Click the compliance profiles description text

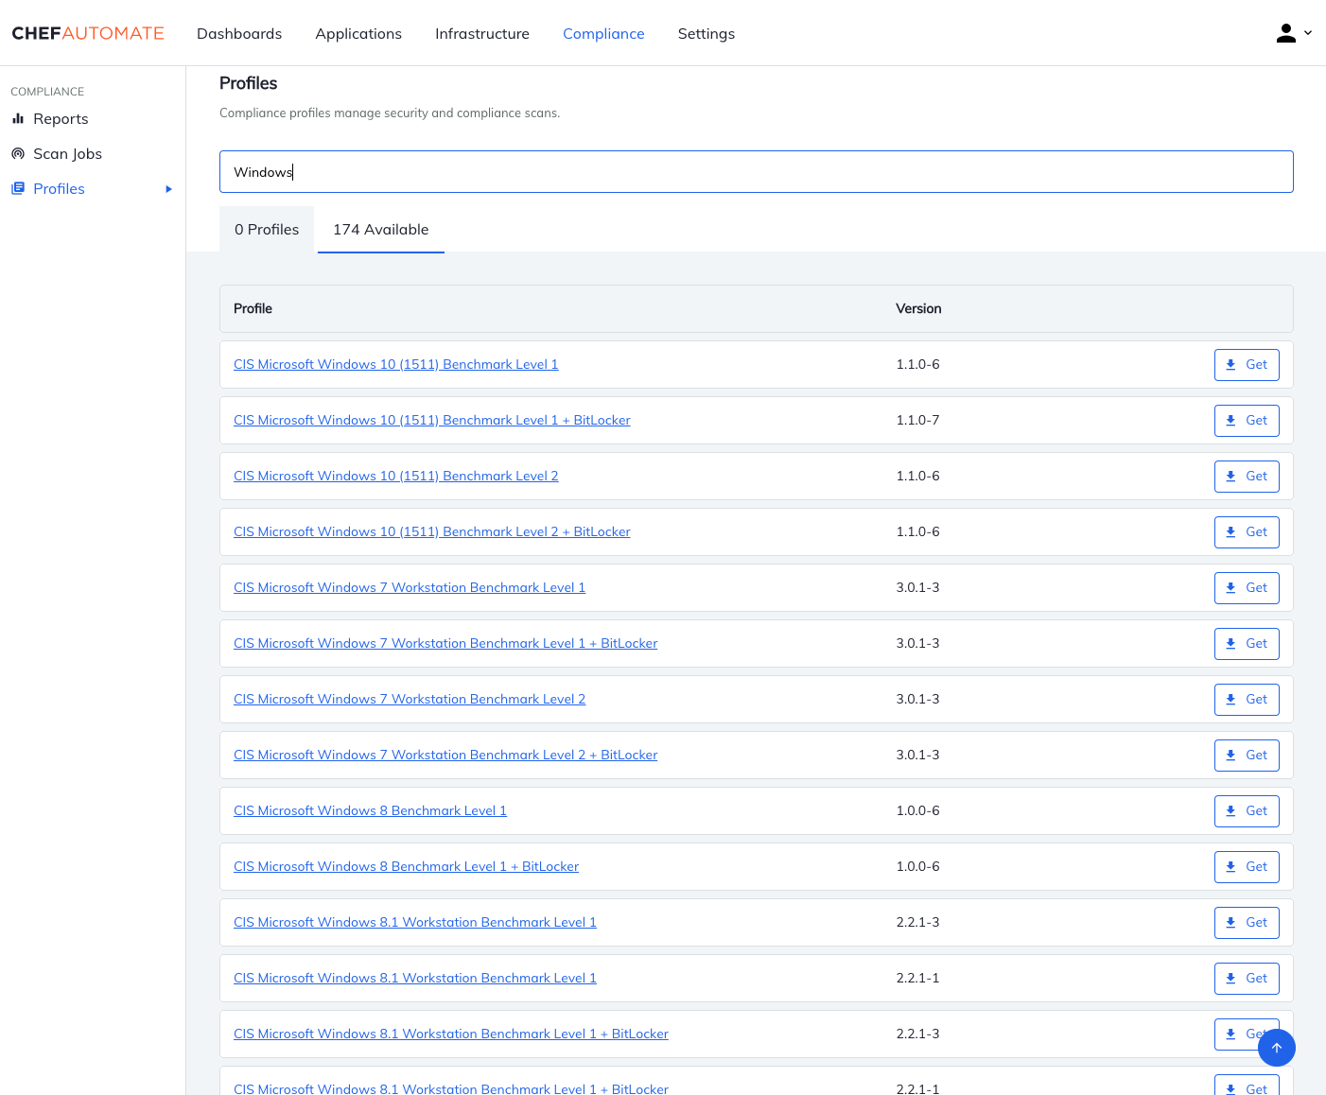390,113
